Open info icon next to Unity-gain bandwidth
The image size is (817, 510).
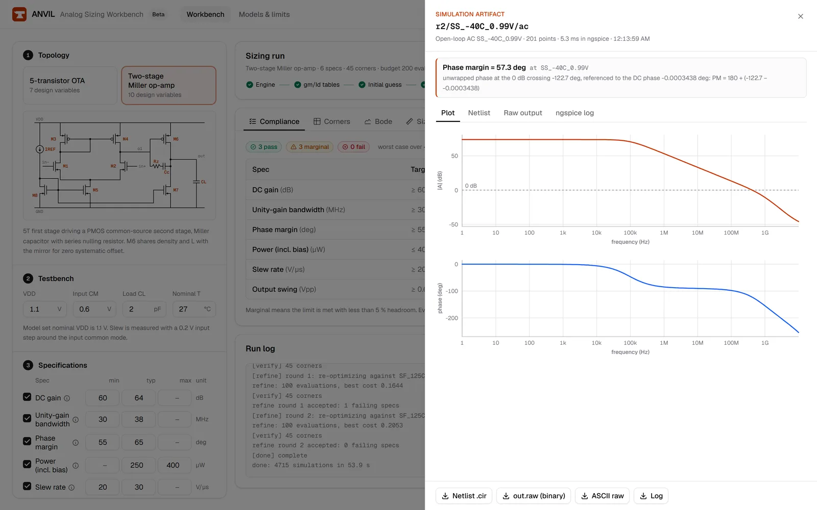(76, 420)
